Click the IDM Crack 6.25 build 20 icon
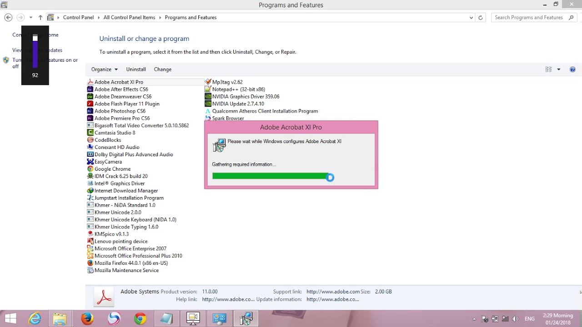The image size is (582, 327). coord(90,176)
